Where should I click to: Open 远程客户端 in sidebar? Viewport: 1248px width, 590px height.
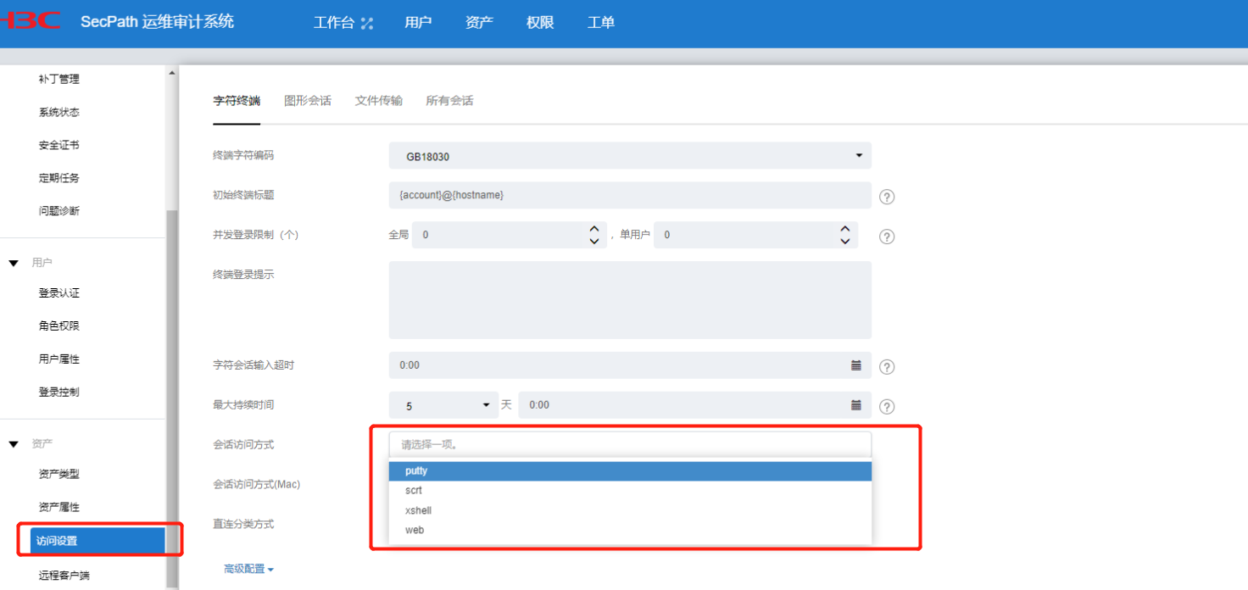point(64,576)
